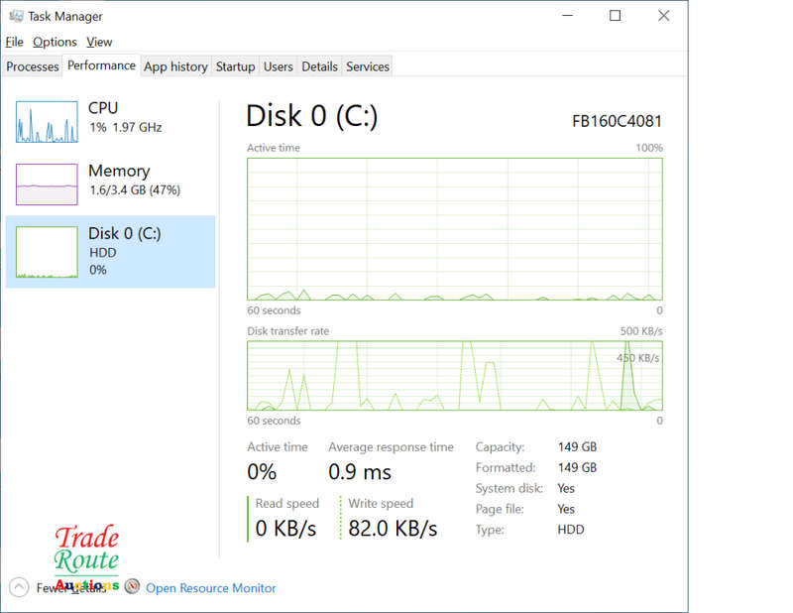Viewport: 793px width, 613px height.
Task: Click the 450 KB/s graph label
Action: pos(637,358)
